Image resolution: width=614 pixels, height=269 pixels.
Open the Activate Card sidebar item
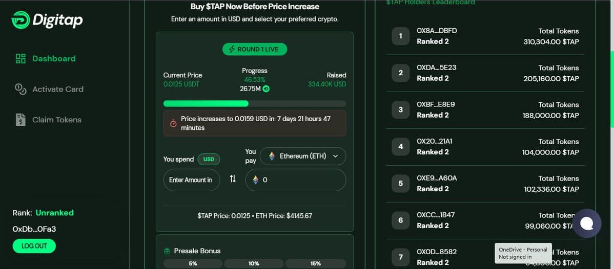(49, 89)
